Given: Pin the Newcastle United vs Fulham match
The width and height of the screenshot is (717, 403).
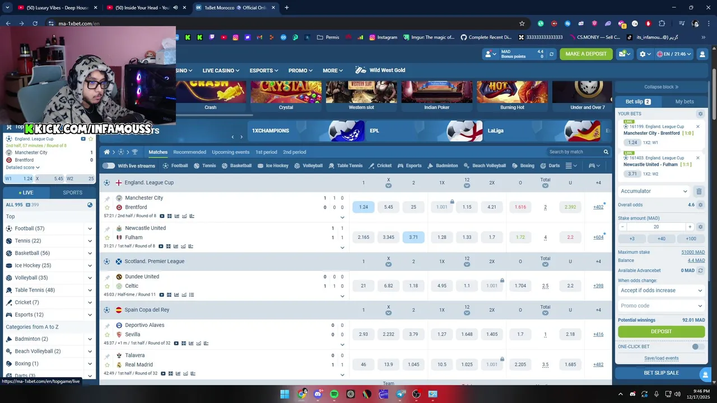Looking at the screenshot, I should point(108,228).
